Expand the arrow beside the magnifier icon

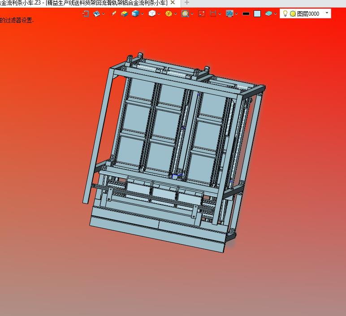(x=192, y=14)
